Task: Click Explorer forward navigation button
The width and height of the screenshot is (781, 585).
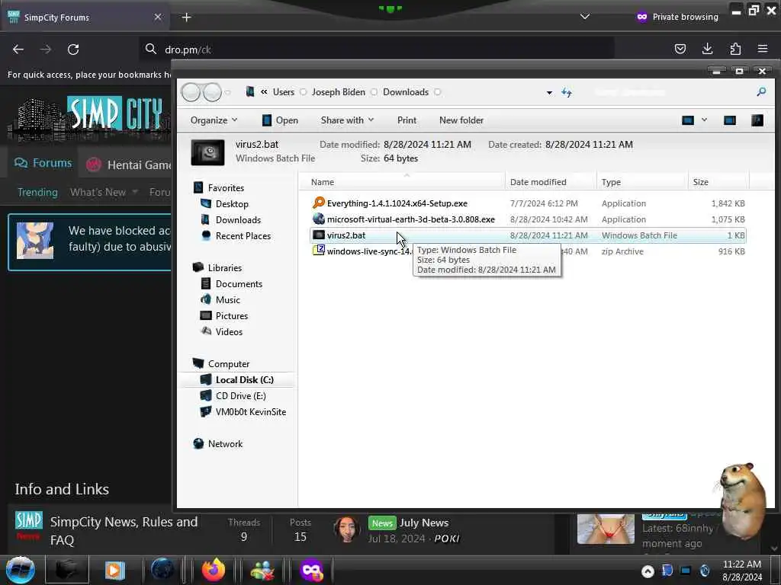Action: (212, 92)
